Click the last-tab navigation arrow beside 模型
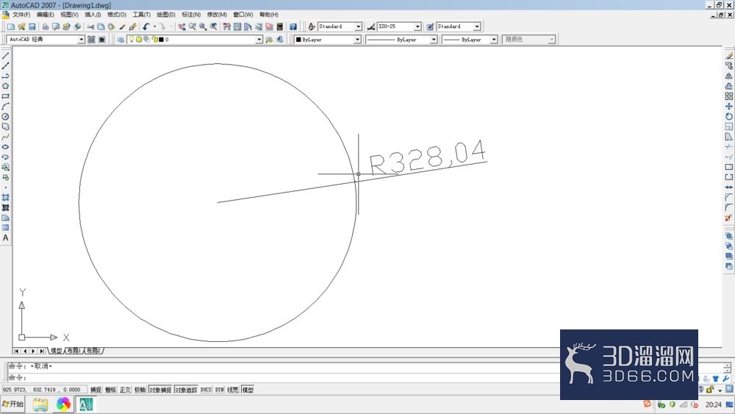 [x=42, y=351]
